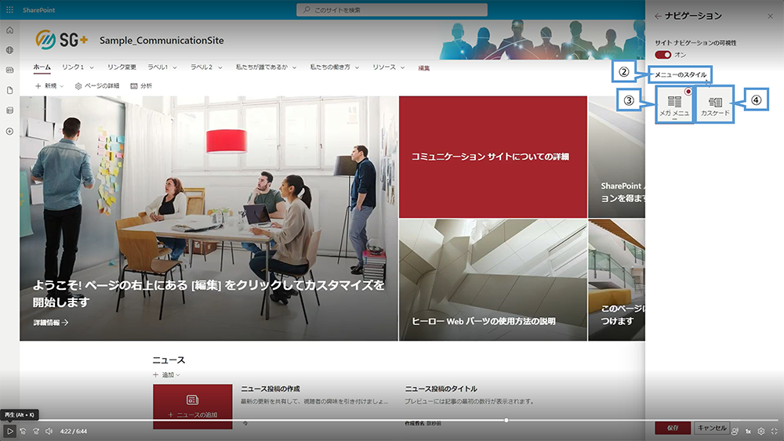This screenshot has width=784, height=441.
Task: Open ヒーロー Web パーツの使用方法の説明 tile
Action: click(493, 280)
